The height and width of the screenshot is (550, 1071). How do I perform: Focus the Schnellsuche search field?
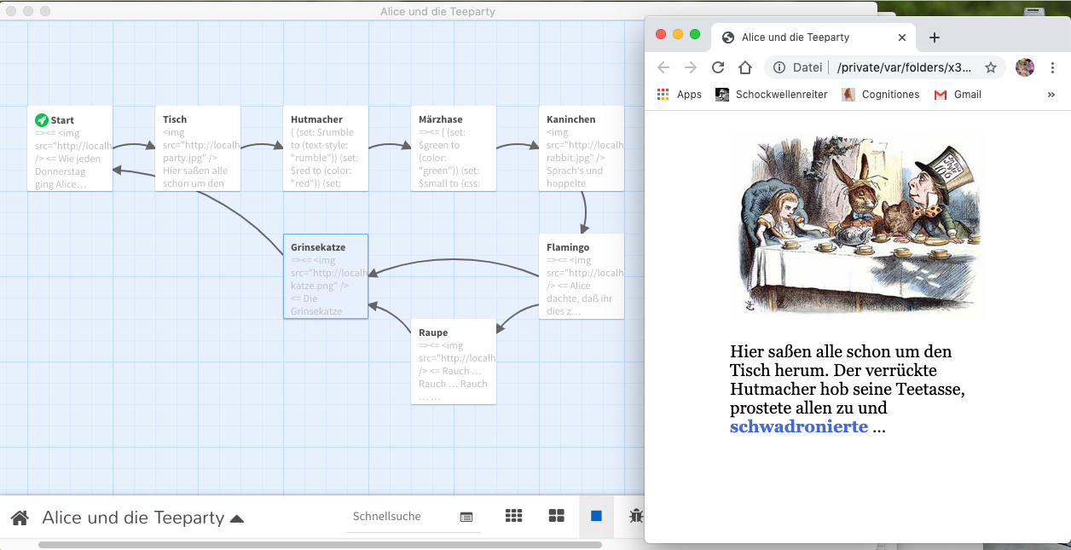[x=401, y=517]
